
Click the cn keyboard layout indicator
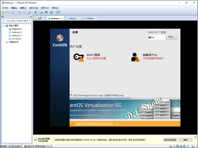tap(156, 37)
